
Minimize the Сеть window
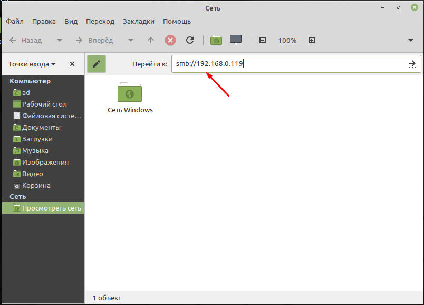383,7
